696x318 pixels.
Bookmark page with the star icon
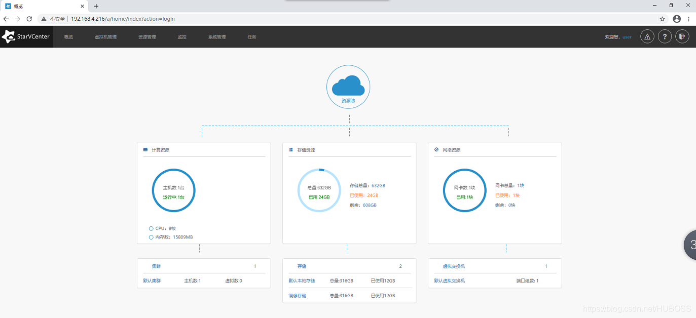(662, 19)
